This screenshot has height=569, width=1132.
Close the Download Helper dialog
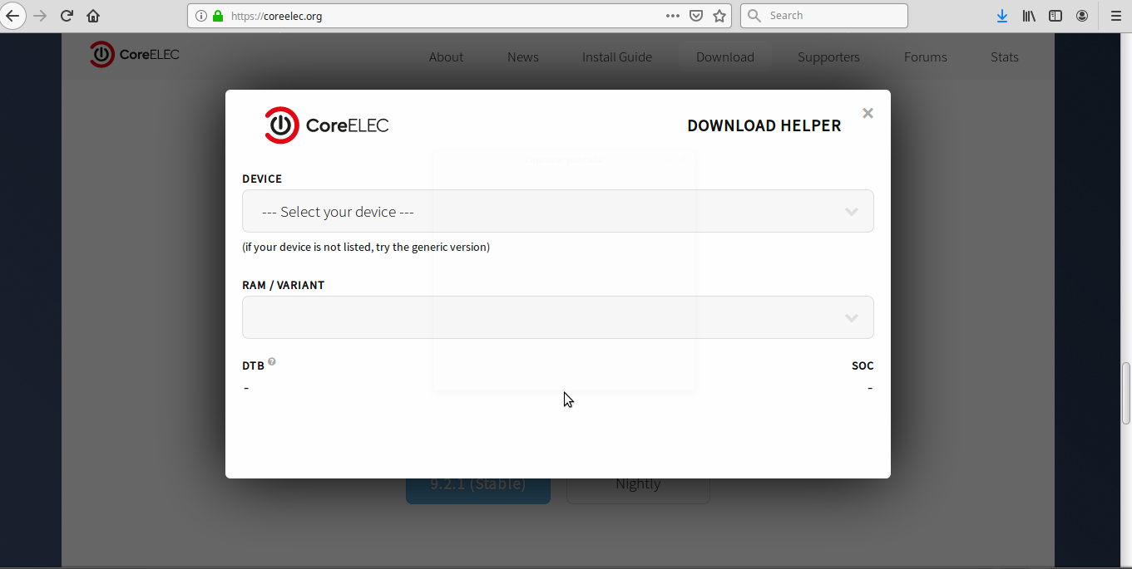[x=868, y=113]
